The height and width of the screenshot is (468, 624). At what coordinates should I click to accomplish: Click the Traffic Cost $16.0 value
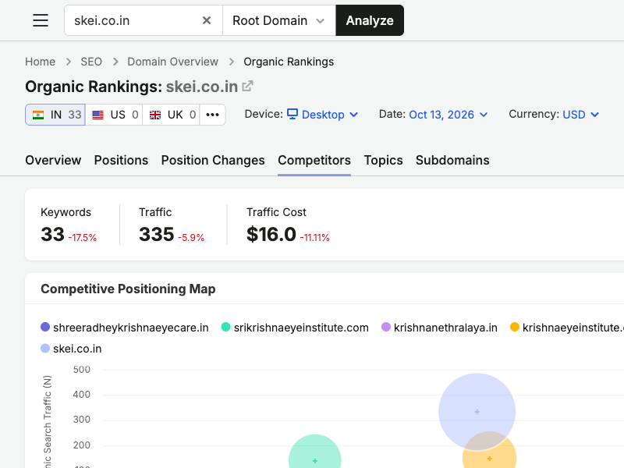click(271, 234)
